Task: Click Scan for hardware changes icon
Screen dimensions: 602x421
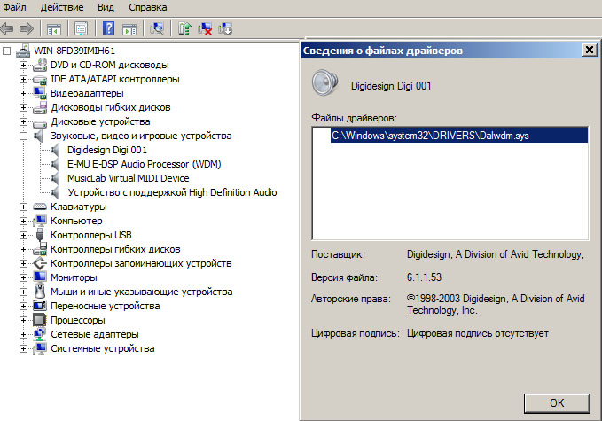Action: (x=157, y=28)
